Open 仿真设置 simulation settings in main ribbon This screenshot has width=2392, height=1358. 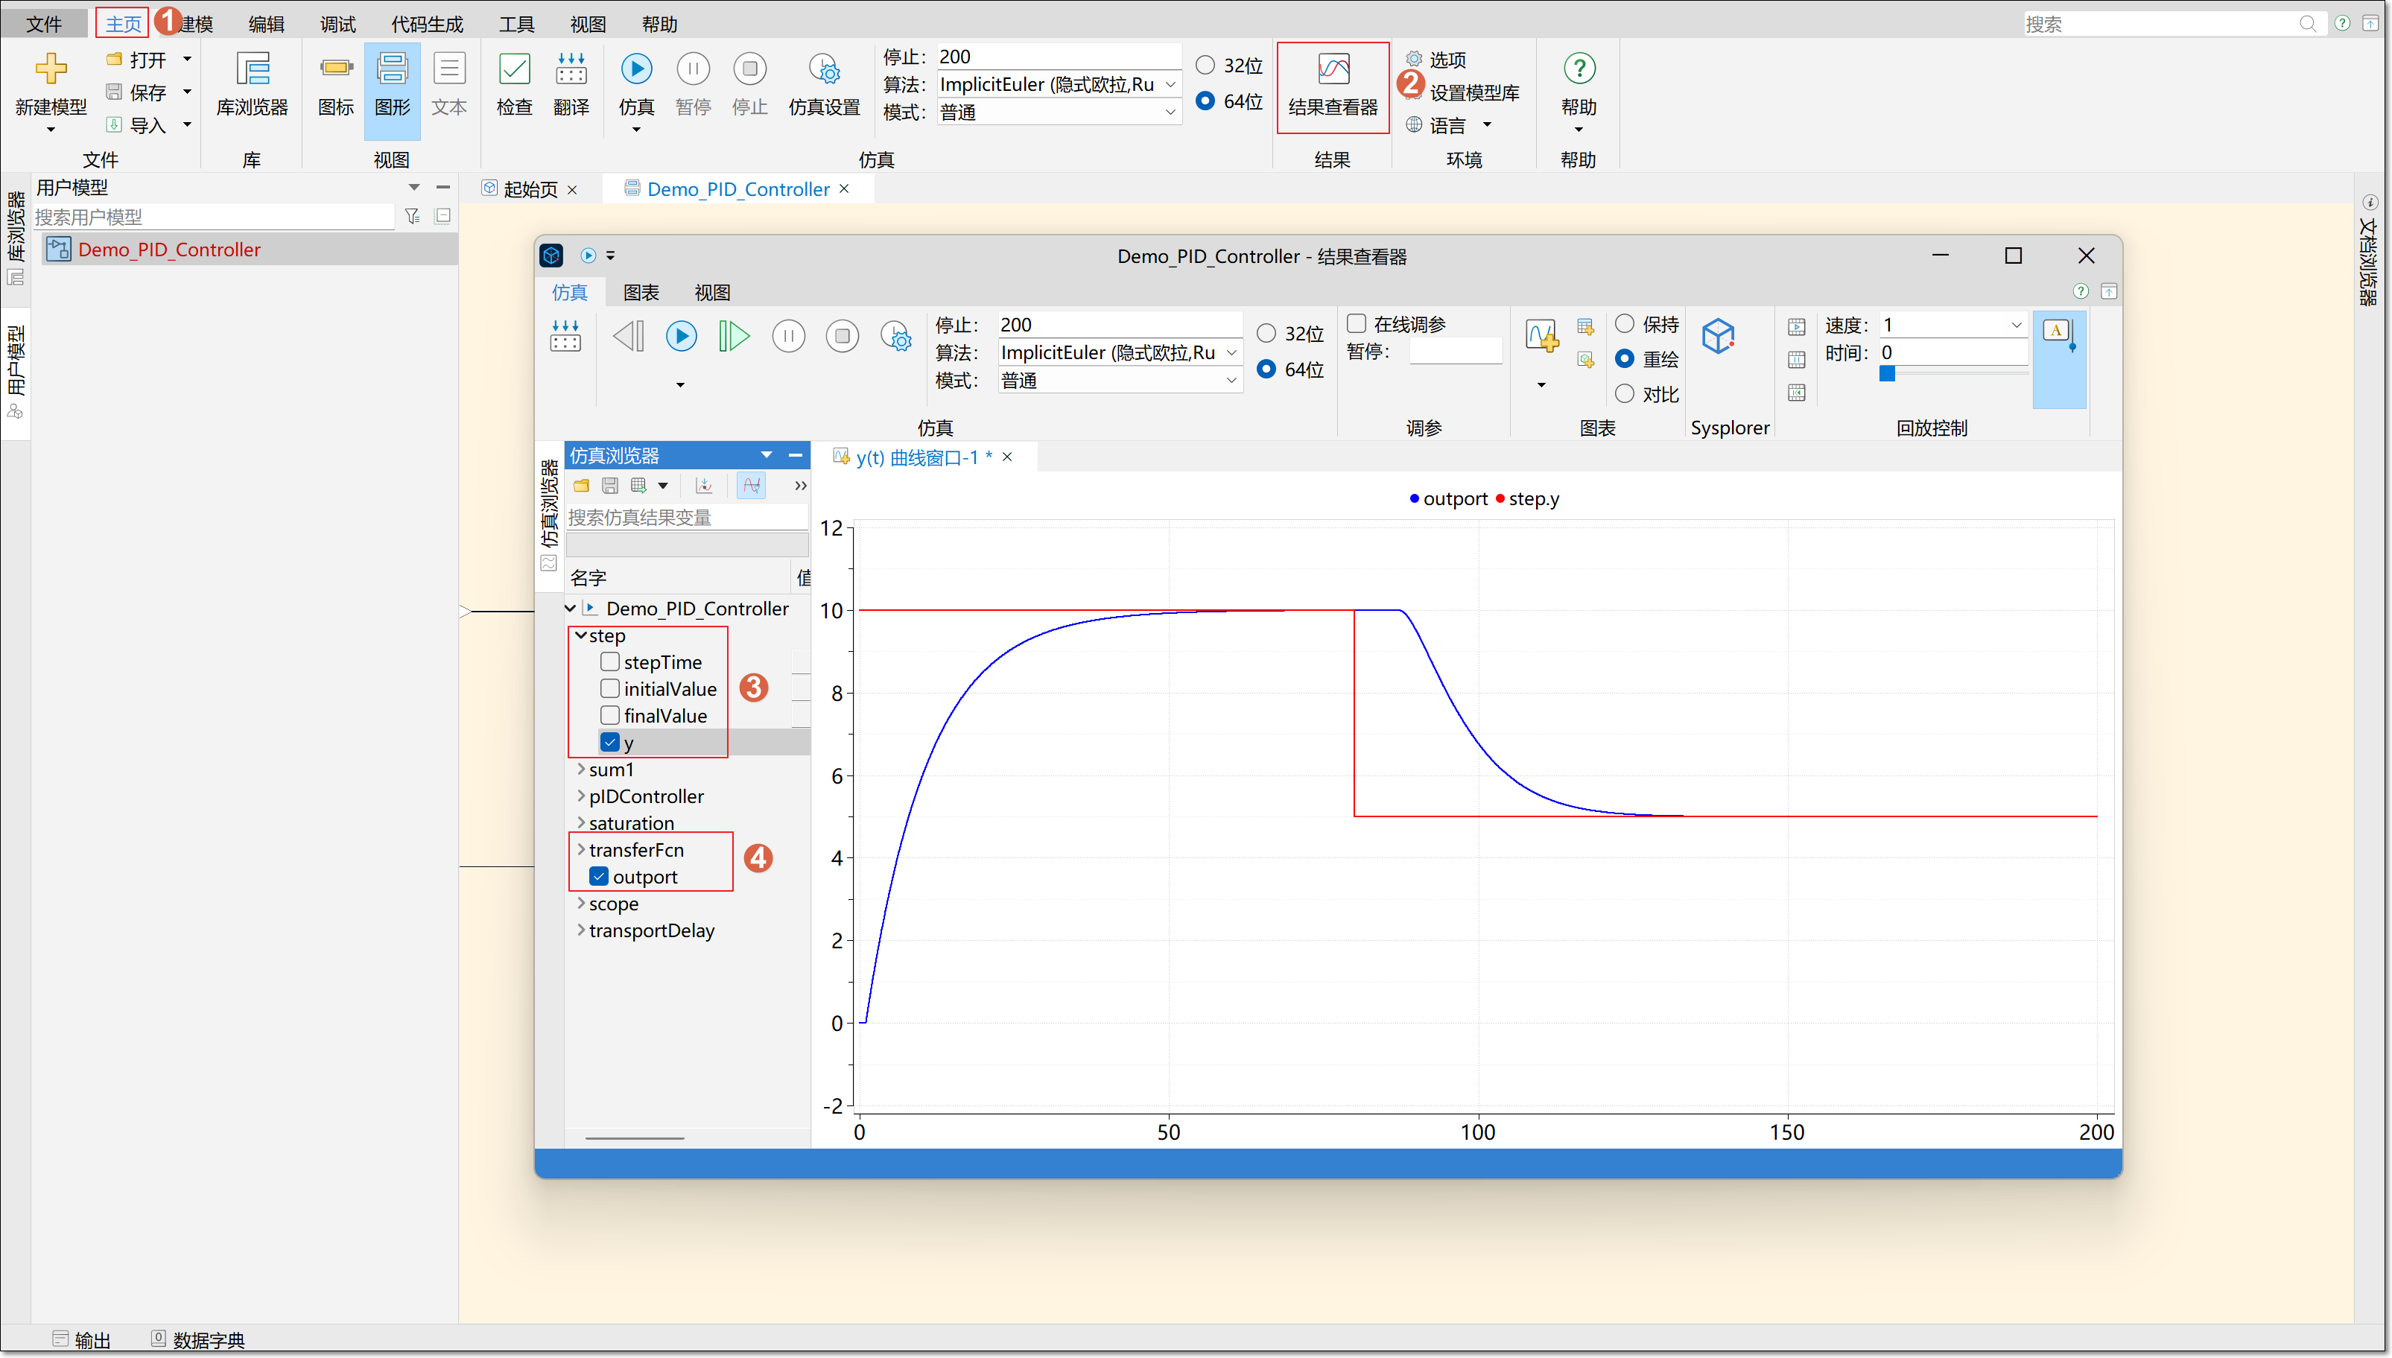(x=823, y=70)
